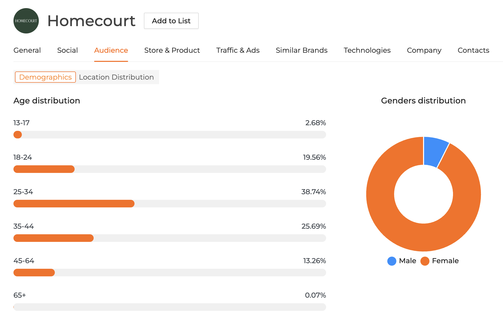503x322 pixels.
Task: Click the 38.74% percentage label
Action: pyautogui.click(x=313, y=192)
